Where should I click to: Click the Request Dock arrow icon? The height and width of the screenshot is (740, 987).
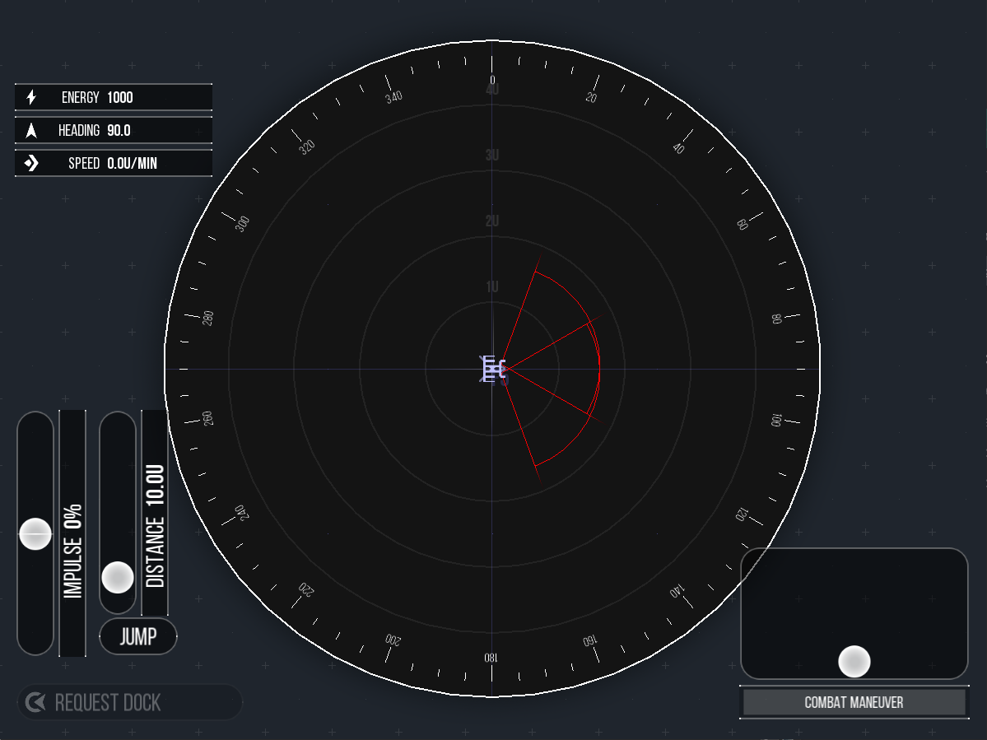(x=35, y=702)
